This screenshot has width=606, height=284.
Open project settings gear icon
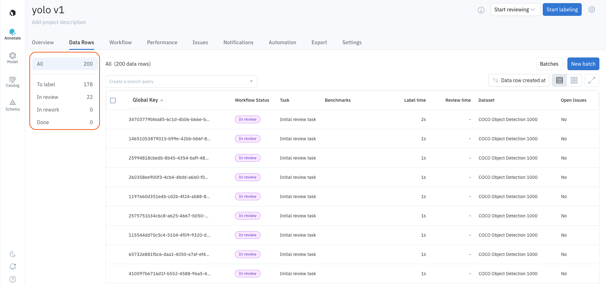[x=592, y=9]
